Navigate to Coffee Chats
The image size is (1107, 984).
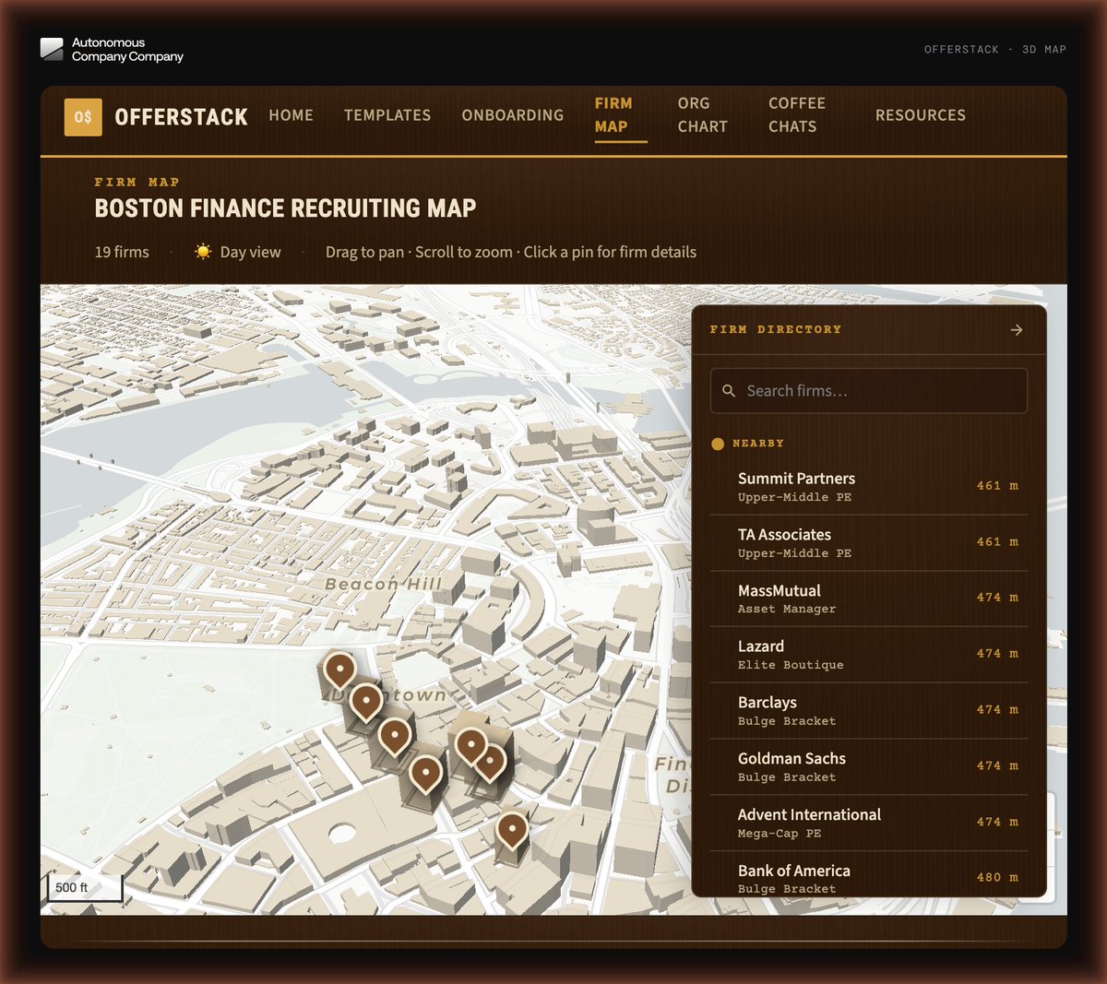click(797, 115)
